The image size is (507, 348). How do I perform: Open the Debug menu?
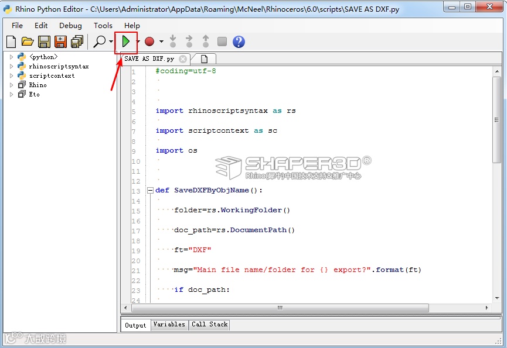click(70, 26)
